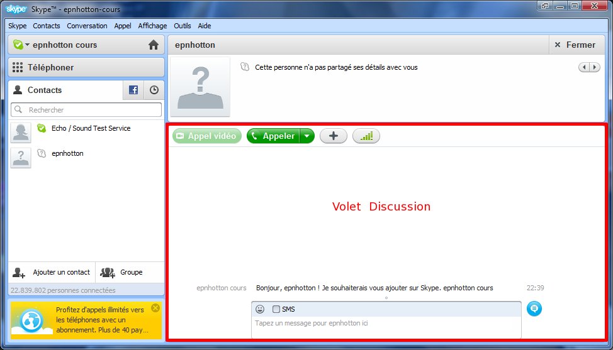Image resolution: width=613 pixels, height=350 pixels.
Task: Click the Skype logo in title bar
Action: coord(16,9)
